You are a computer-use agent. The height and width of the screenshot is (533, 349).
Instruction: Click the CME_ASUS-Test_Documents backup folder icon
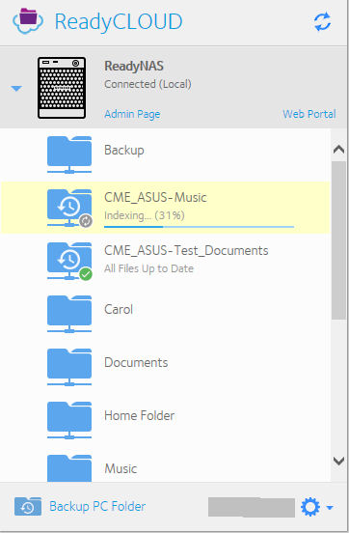click(69, 261)
